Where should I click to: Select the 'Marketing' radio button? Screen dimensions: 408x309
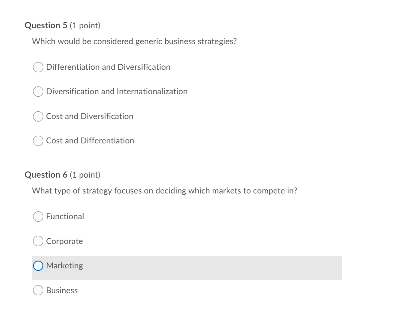pos(38,265)
